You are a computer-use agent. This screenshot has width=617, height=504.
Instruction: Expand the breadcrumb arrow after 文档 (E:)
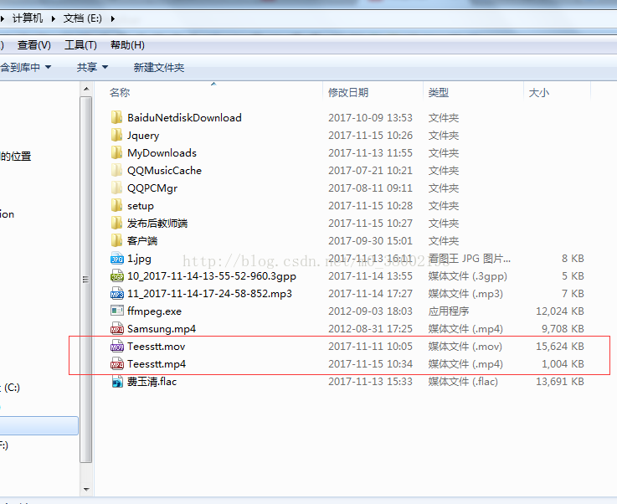click(x=113, y=18)
